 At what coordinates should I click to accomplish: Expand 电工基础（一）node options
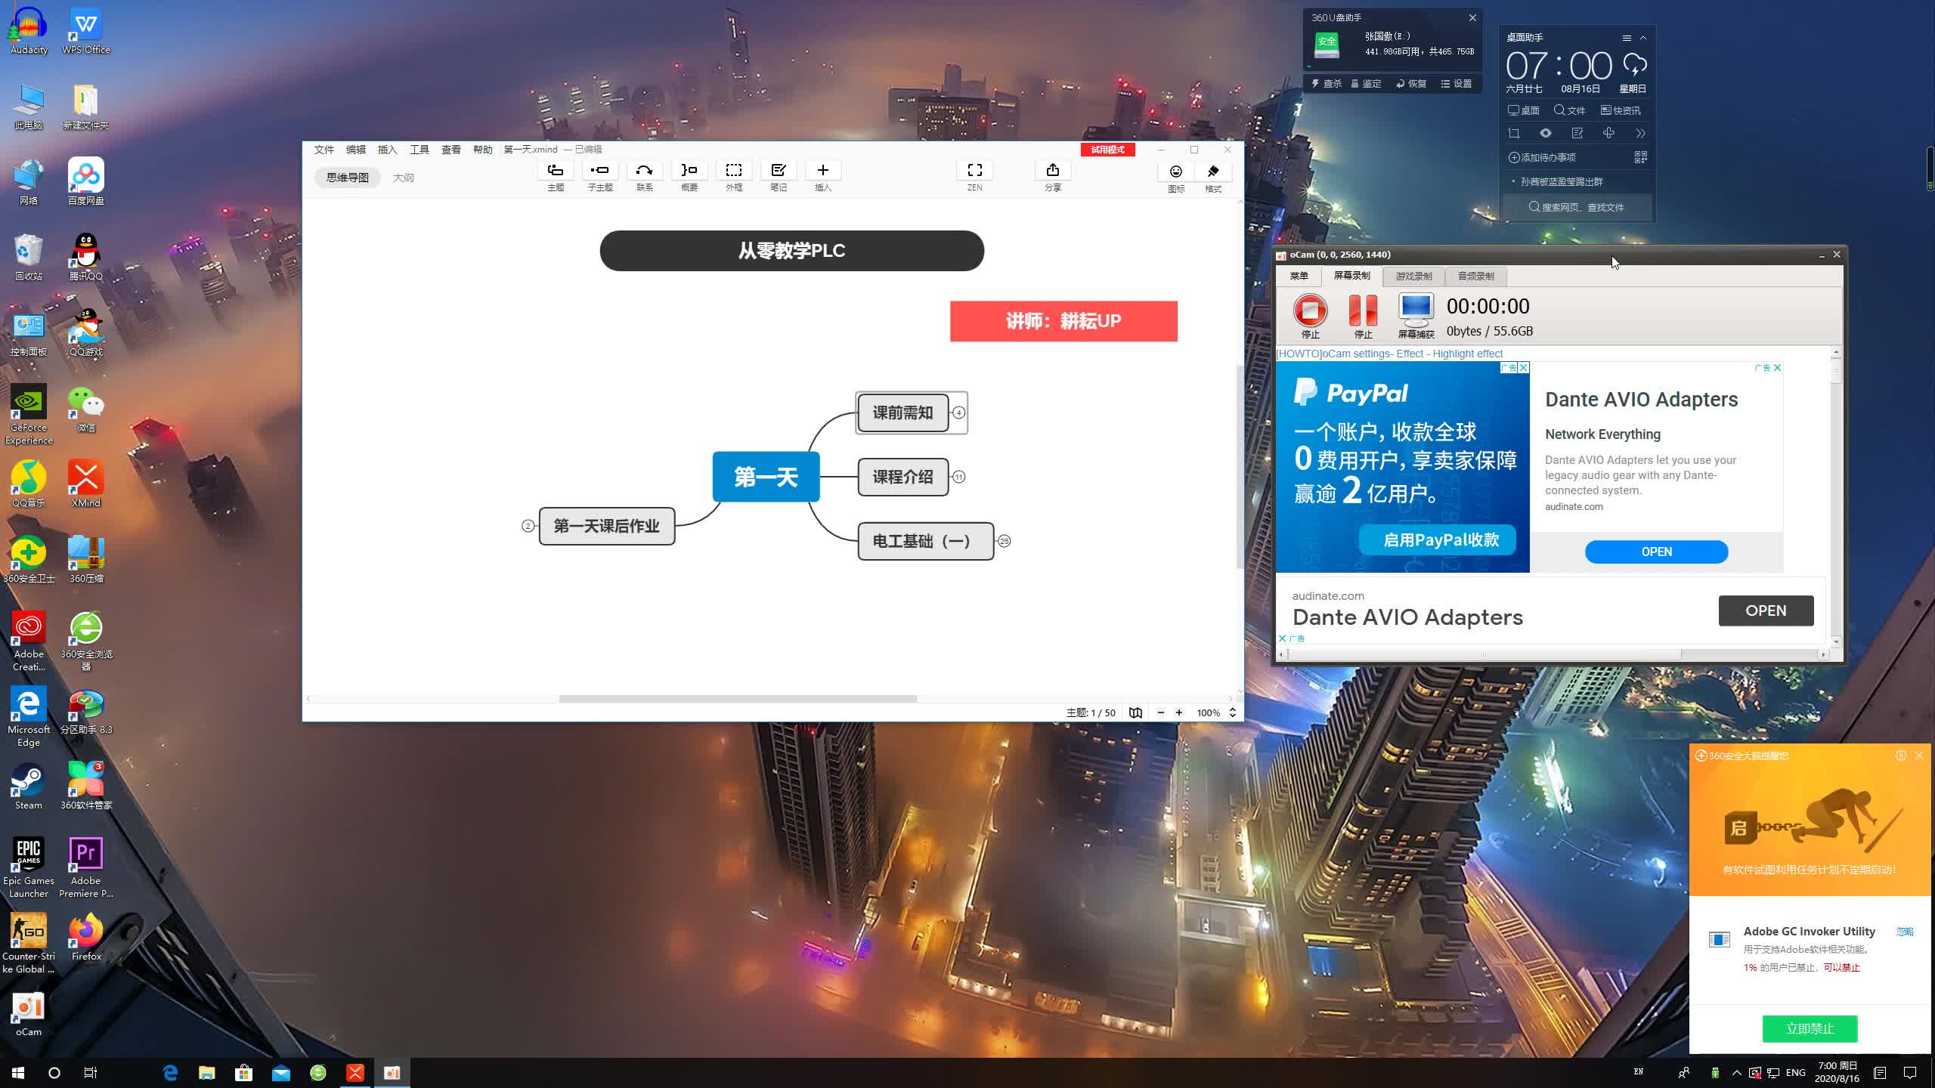coord(1005,541)
